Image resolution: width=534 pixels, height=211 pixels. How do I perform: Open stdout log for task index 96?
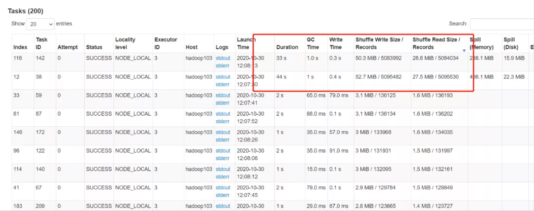pos(223,151)
